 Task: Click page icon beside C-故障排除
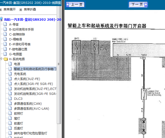(x=5, y=34)
